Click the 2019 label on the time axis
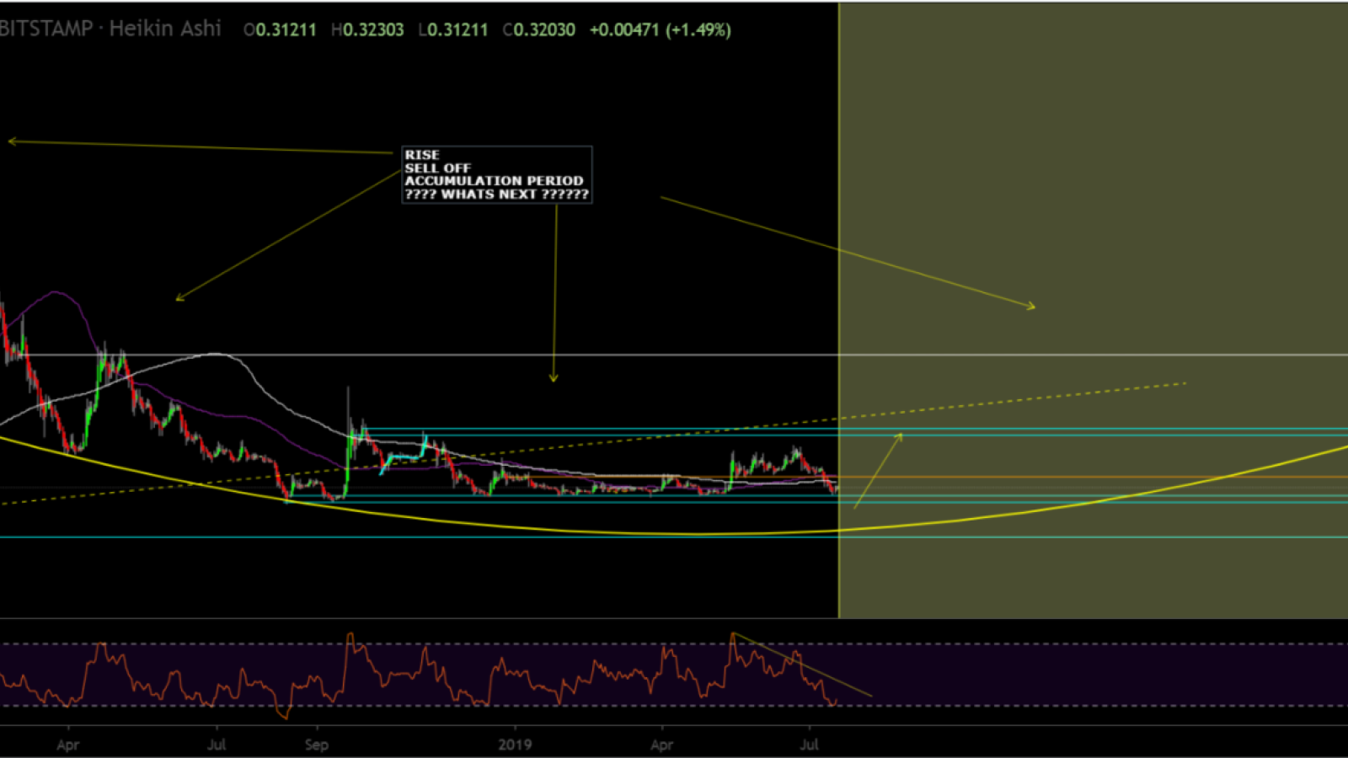The width and height of the screenshot is (1348, 758). (515, 745)
